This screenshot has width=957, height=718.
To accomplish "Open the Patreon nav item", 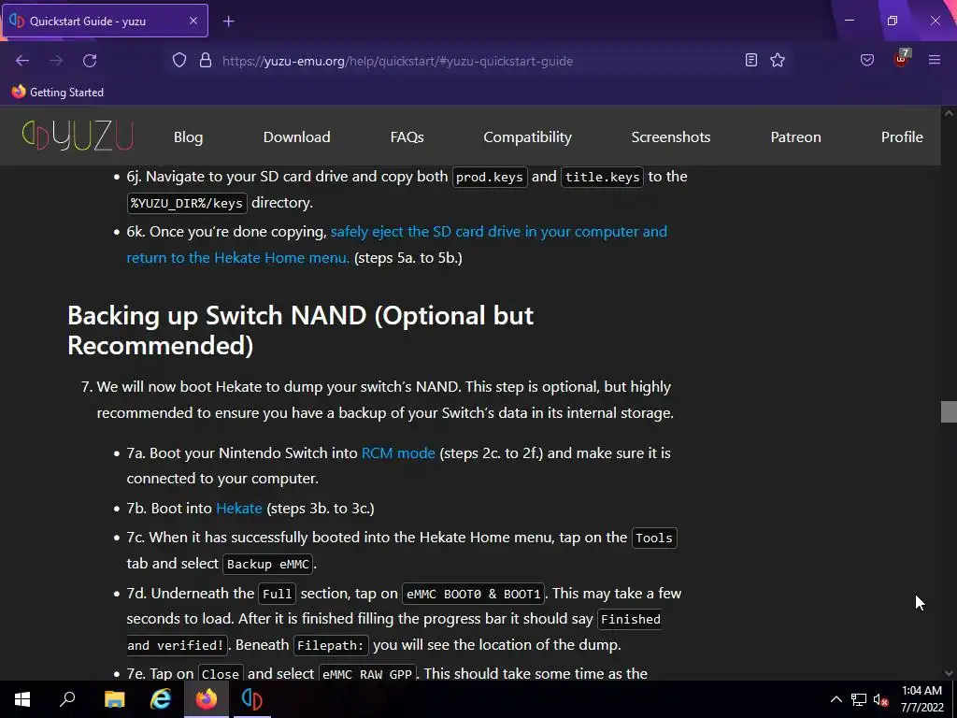I will point(795,136).
